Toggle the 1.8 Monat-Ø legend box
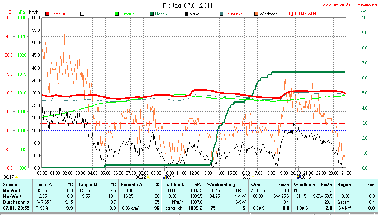This screenshot has height=215, width=379. 291,14
